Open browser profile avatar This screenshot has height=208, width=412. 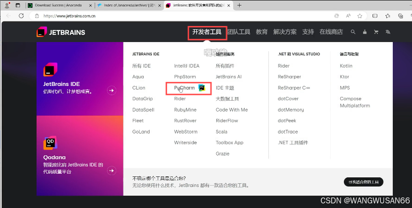point(7,5)
